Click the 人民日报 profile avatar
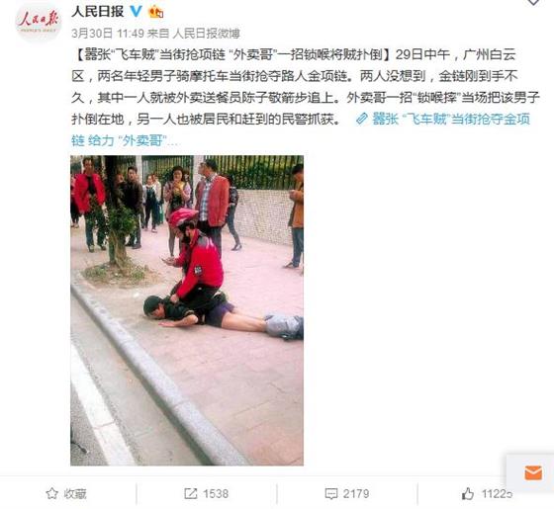554x509 pixels. click(x=39, y=23)
